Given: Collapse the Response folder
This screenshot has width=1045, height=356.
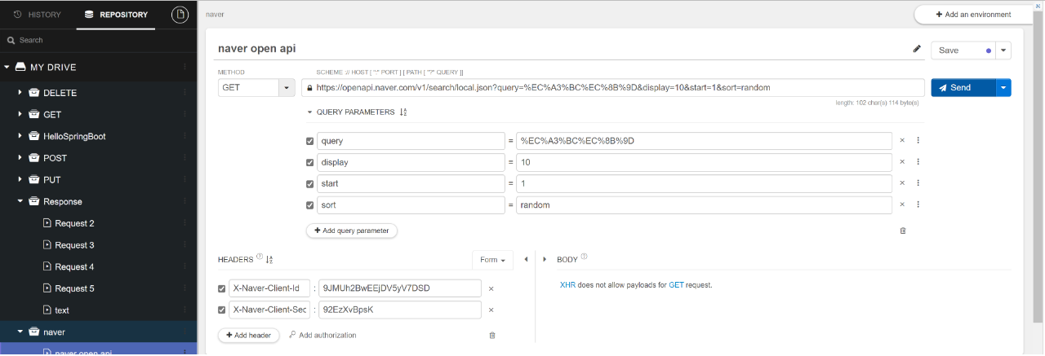Looking at the screenshot, I should 20,201.
